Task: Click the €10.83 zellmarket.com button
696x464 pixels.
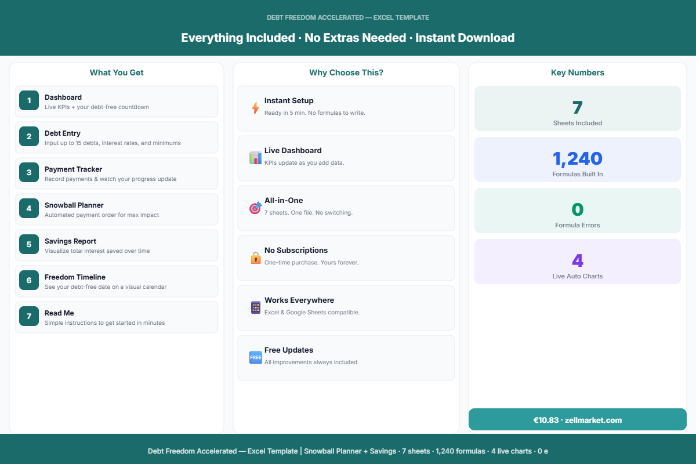Action: coord(577,419)
